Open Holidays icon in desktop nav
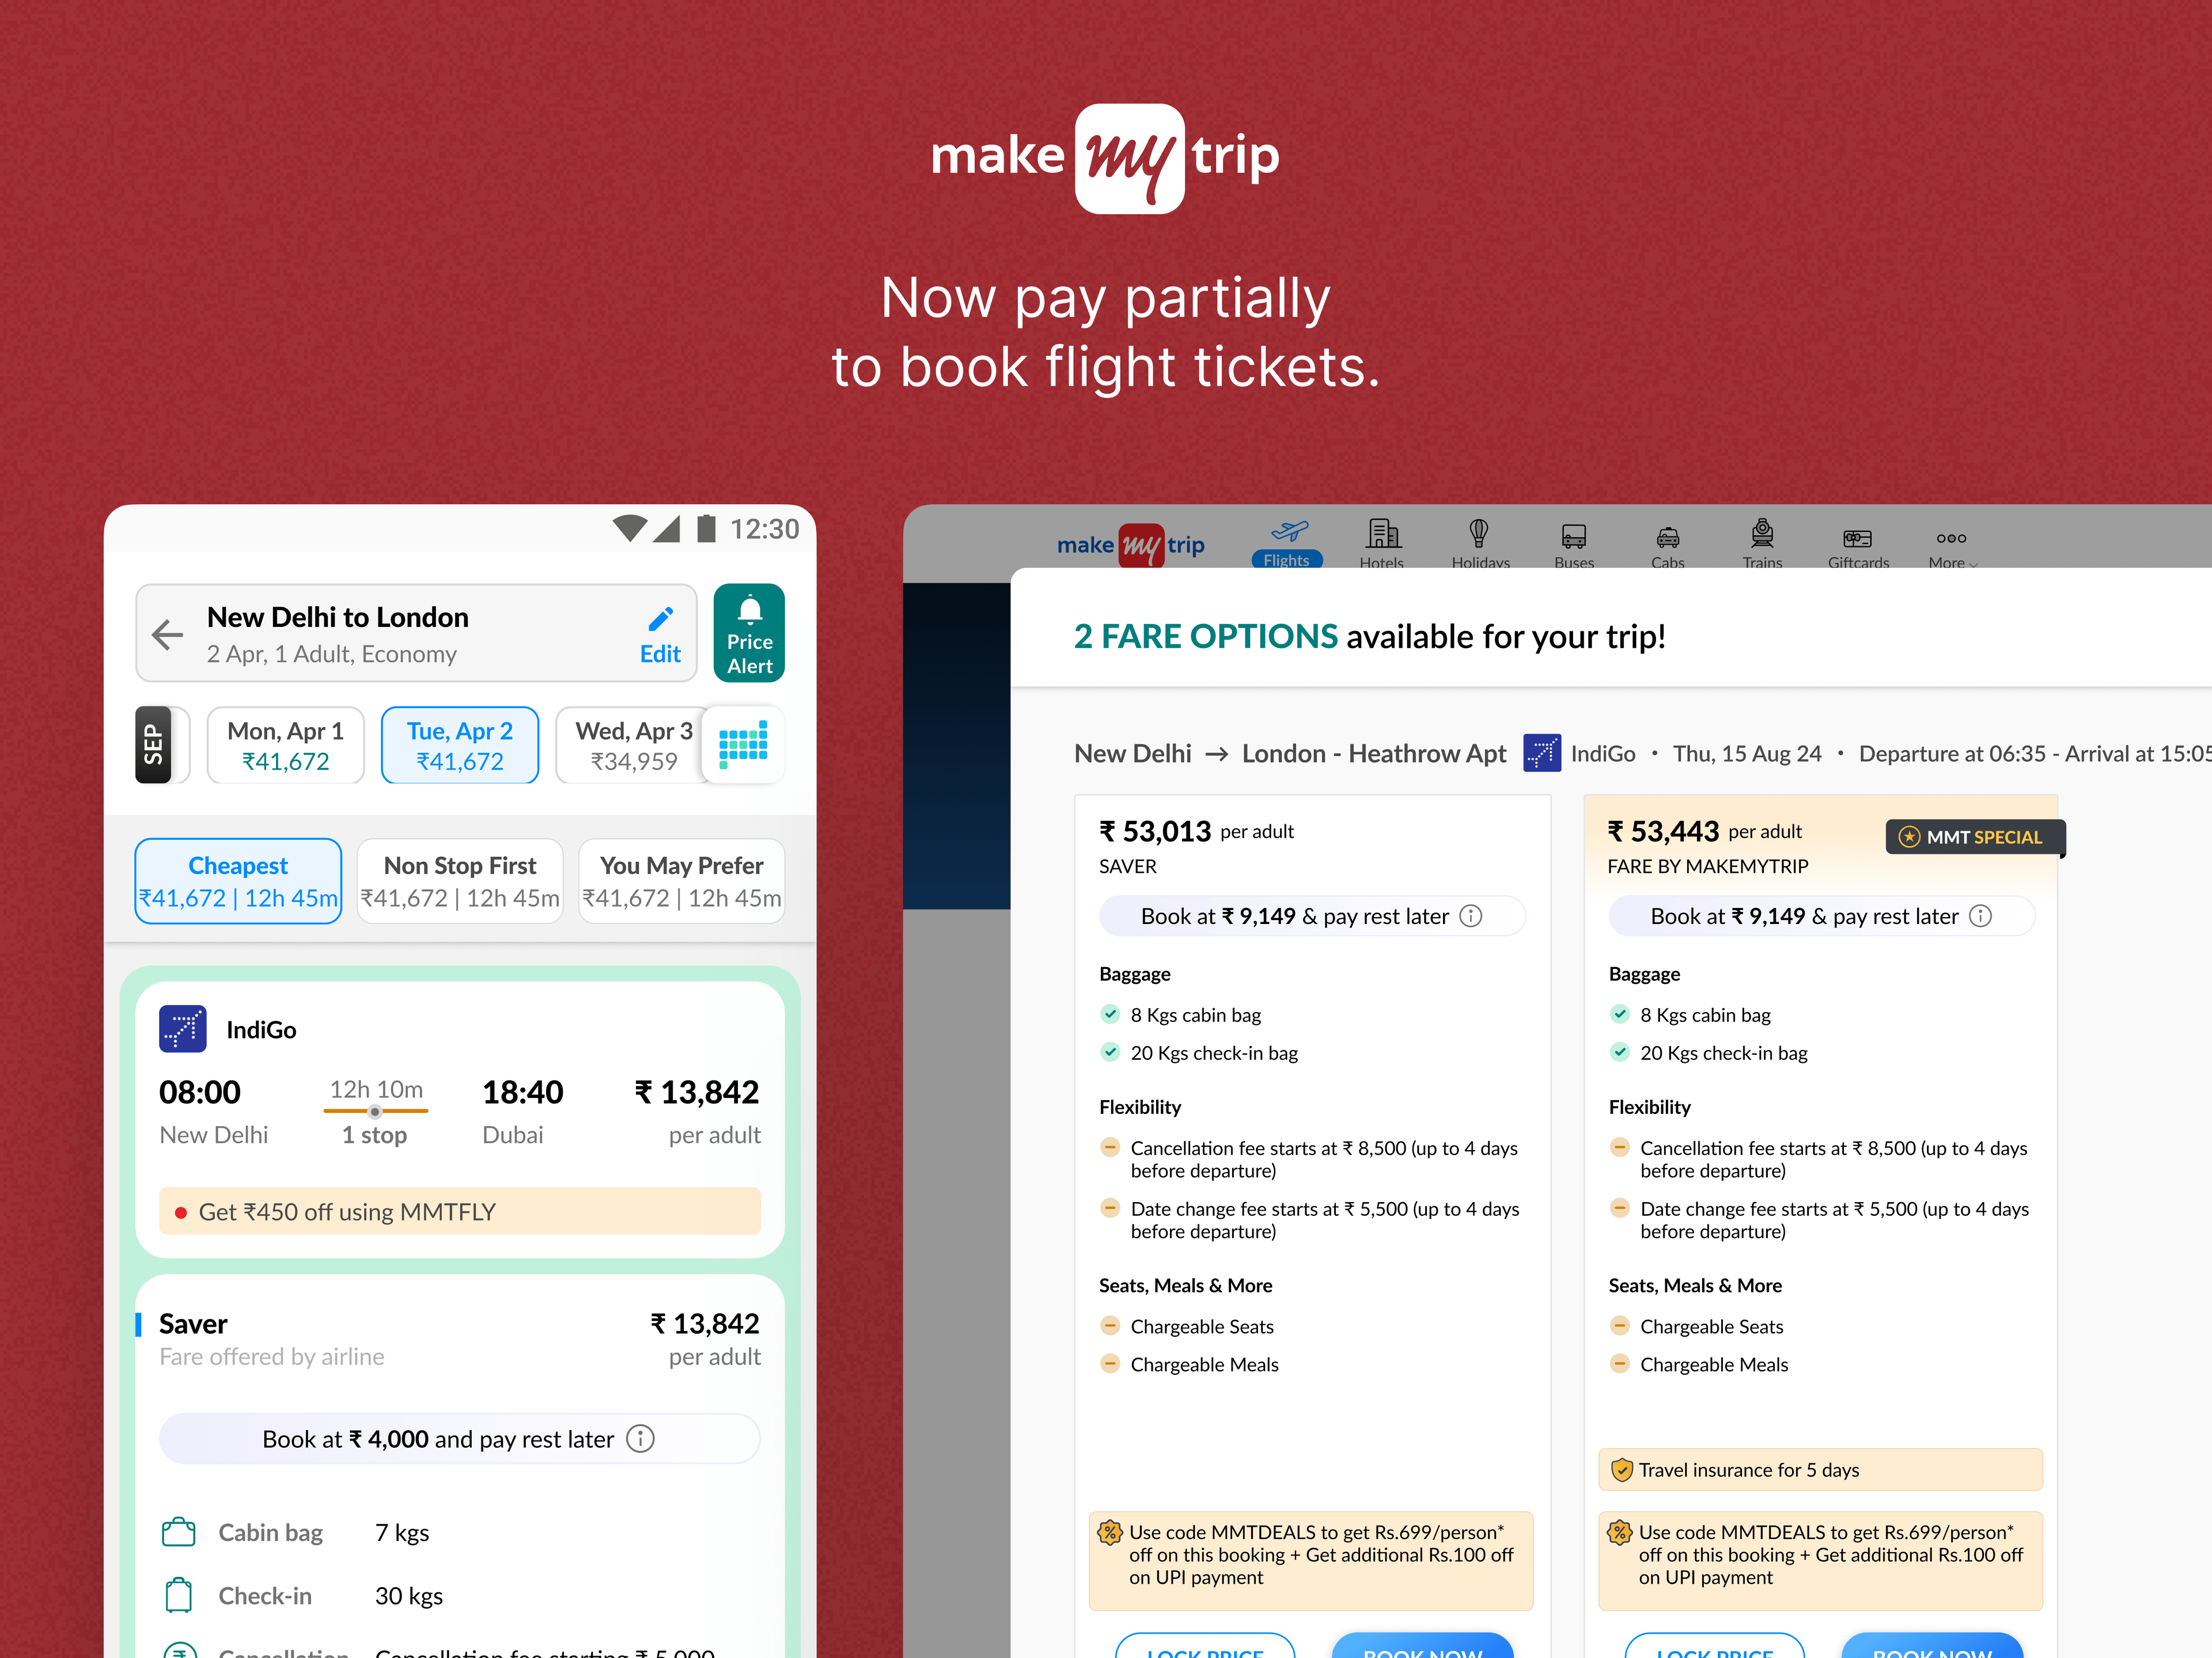Viewport: 2212px width, 1658px height. click(x=1479, y=534)
